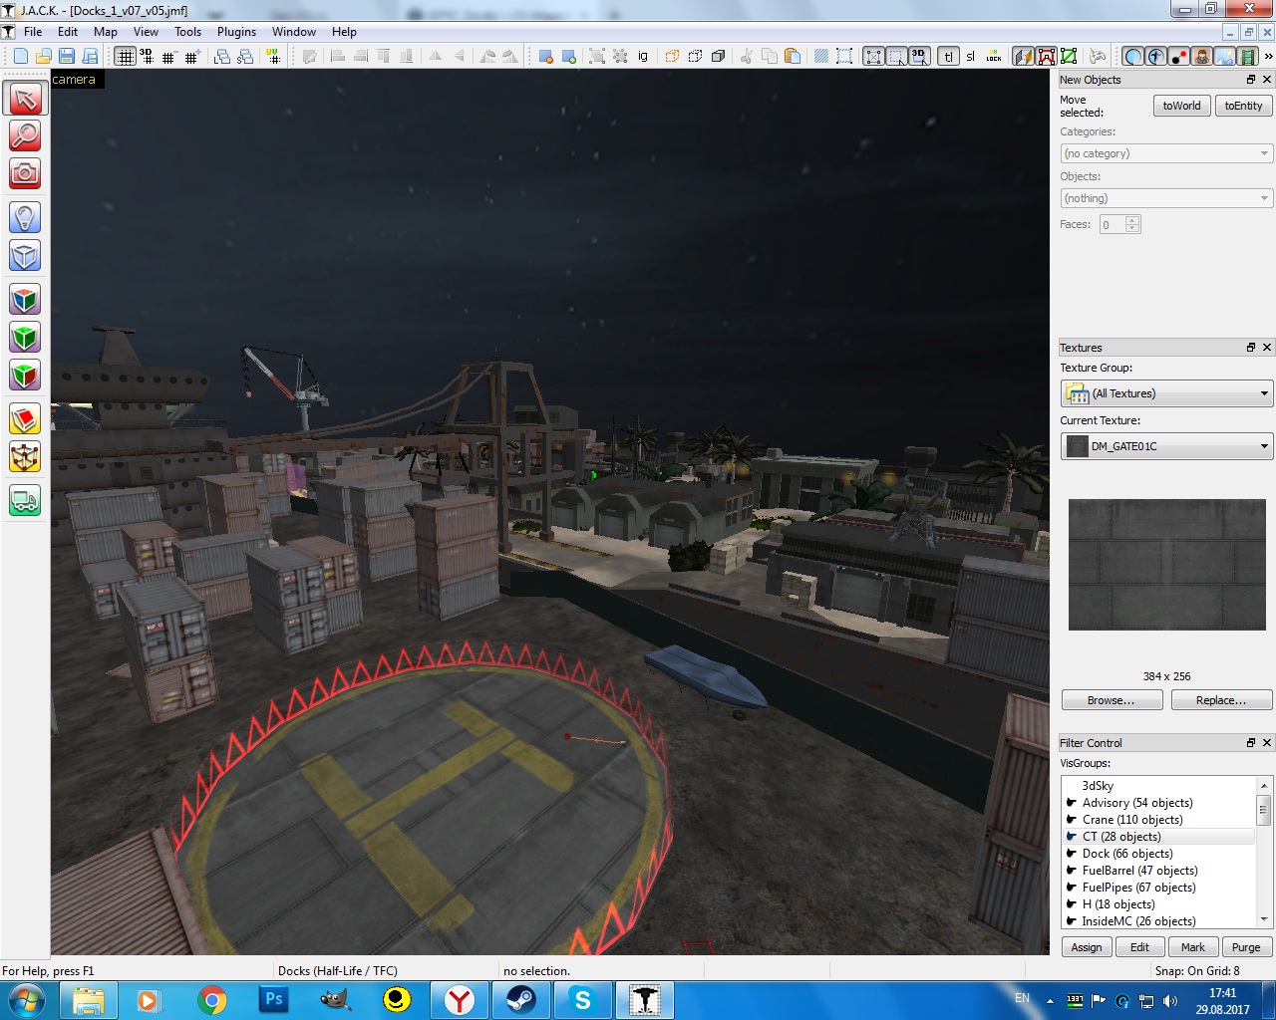Toggle 3D selection mode button
This screenshot has width=1276, height=1020.
919,57
